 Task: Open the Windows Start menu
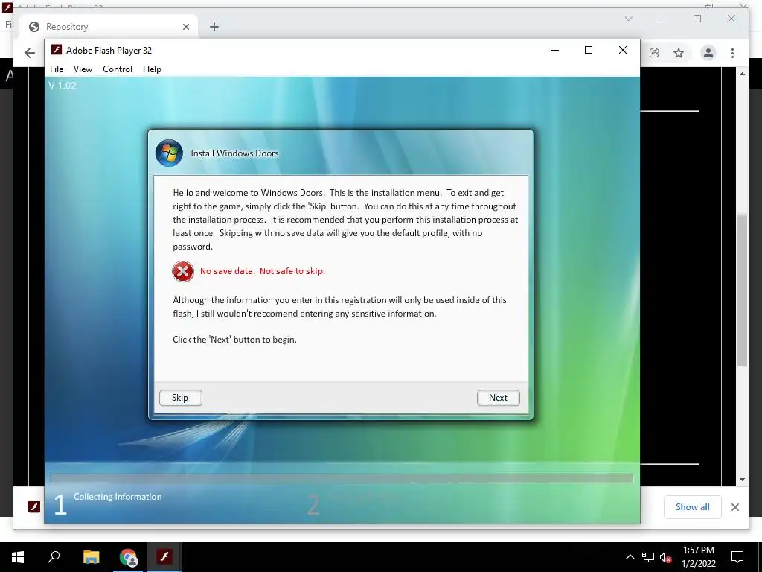[18, 557]
